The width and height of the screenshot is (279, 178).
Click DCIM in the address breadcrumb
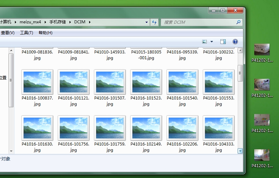pyautogui.click(x=80, y=22)
